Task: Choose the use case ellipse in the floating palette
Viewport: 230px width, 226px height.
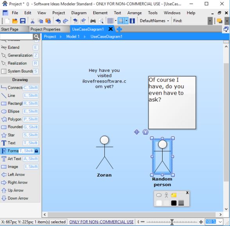Action: [159, 195]
